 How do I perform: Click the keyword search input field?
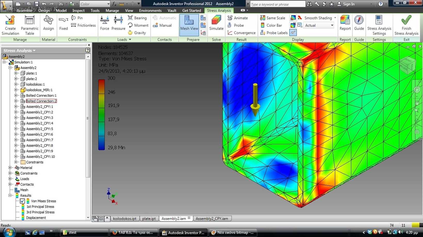coord(277,4)
